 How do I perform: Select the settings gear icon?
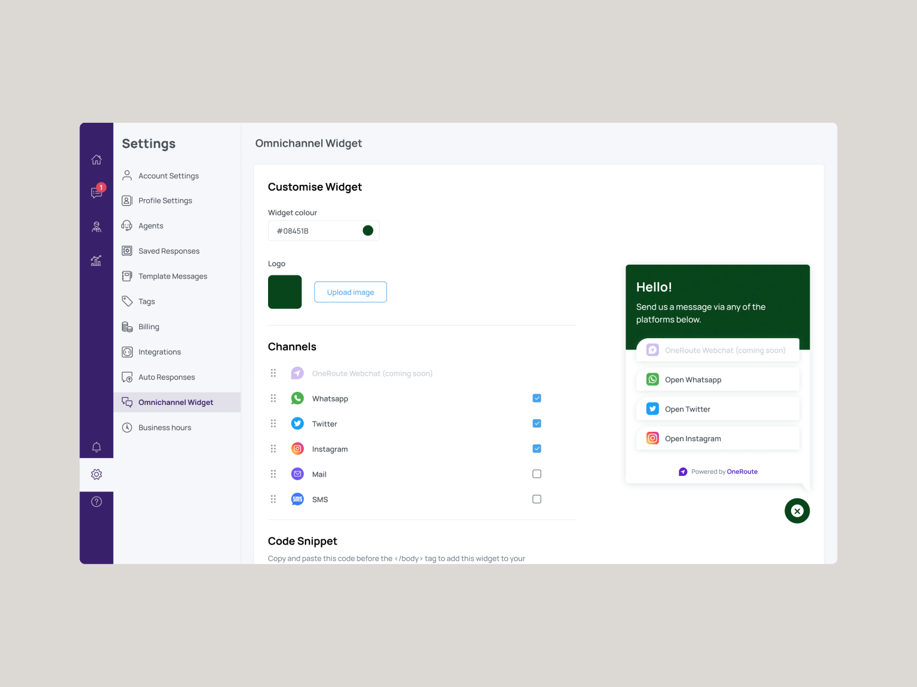pyautogui.click(x=96, y=474)
